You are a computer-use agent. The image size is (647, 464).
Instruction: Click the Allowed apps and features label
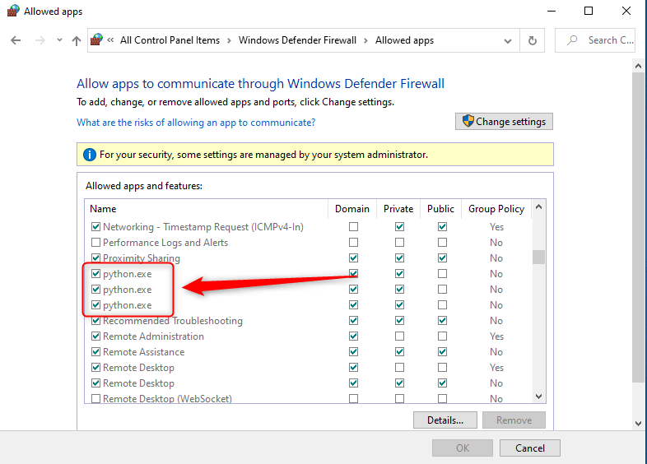144,186
